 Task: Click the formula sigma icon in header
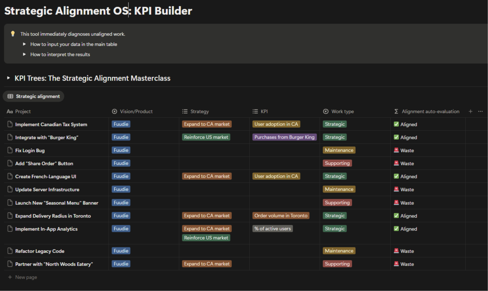click(x=396, y=112)
